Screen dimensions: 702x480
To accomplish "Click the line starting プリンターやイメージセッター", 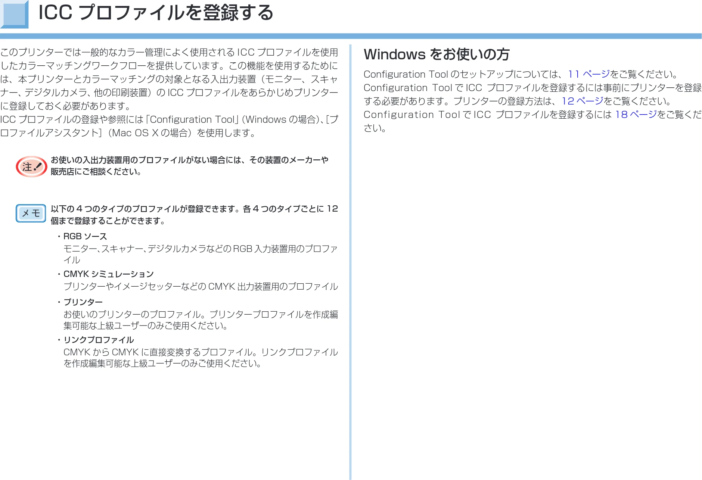I will [201, 287].
